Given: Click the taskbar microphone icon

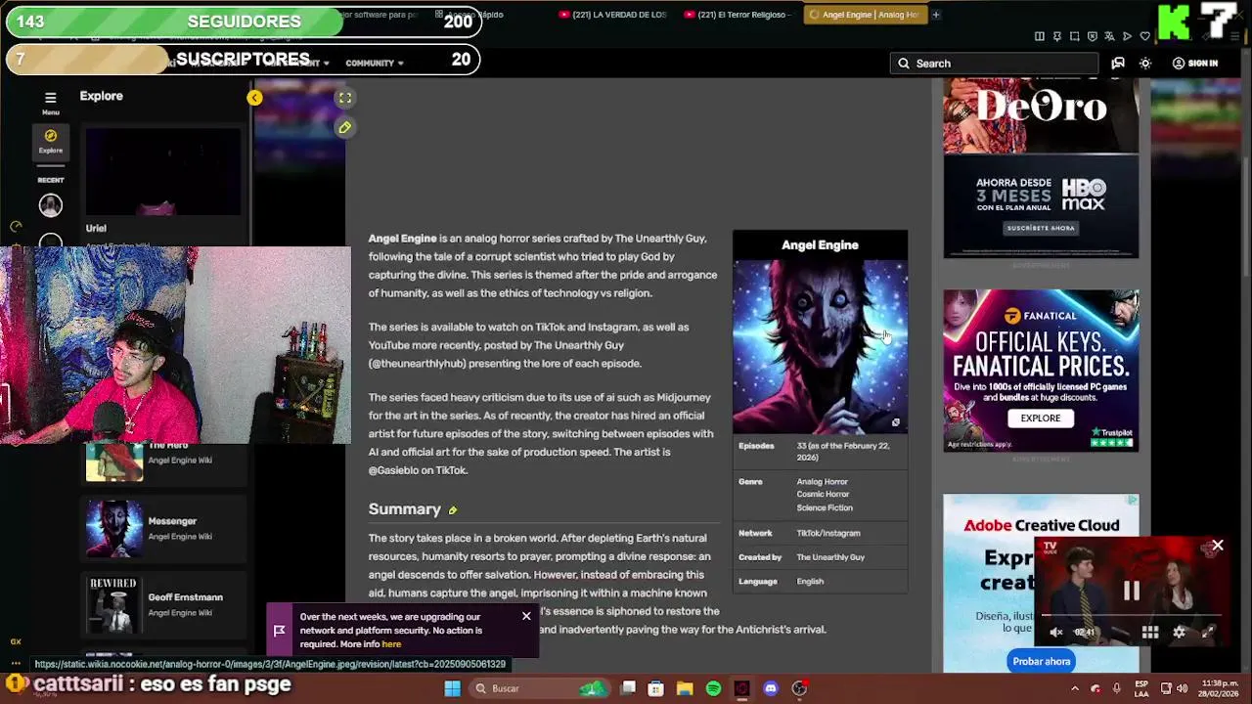Looking at the screenshot, I should click(x=1116, y=688).
